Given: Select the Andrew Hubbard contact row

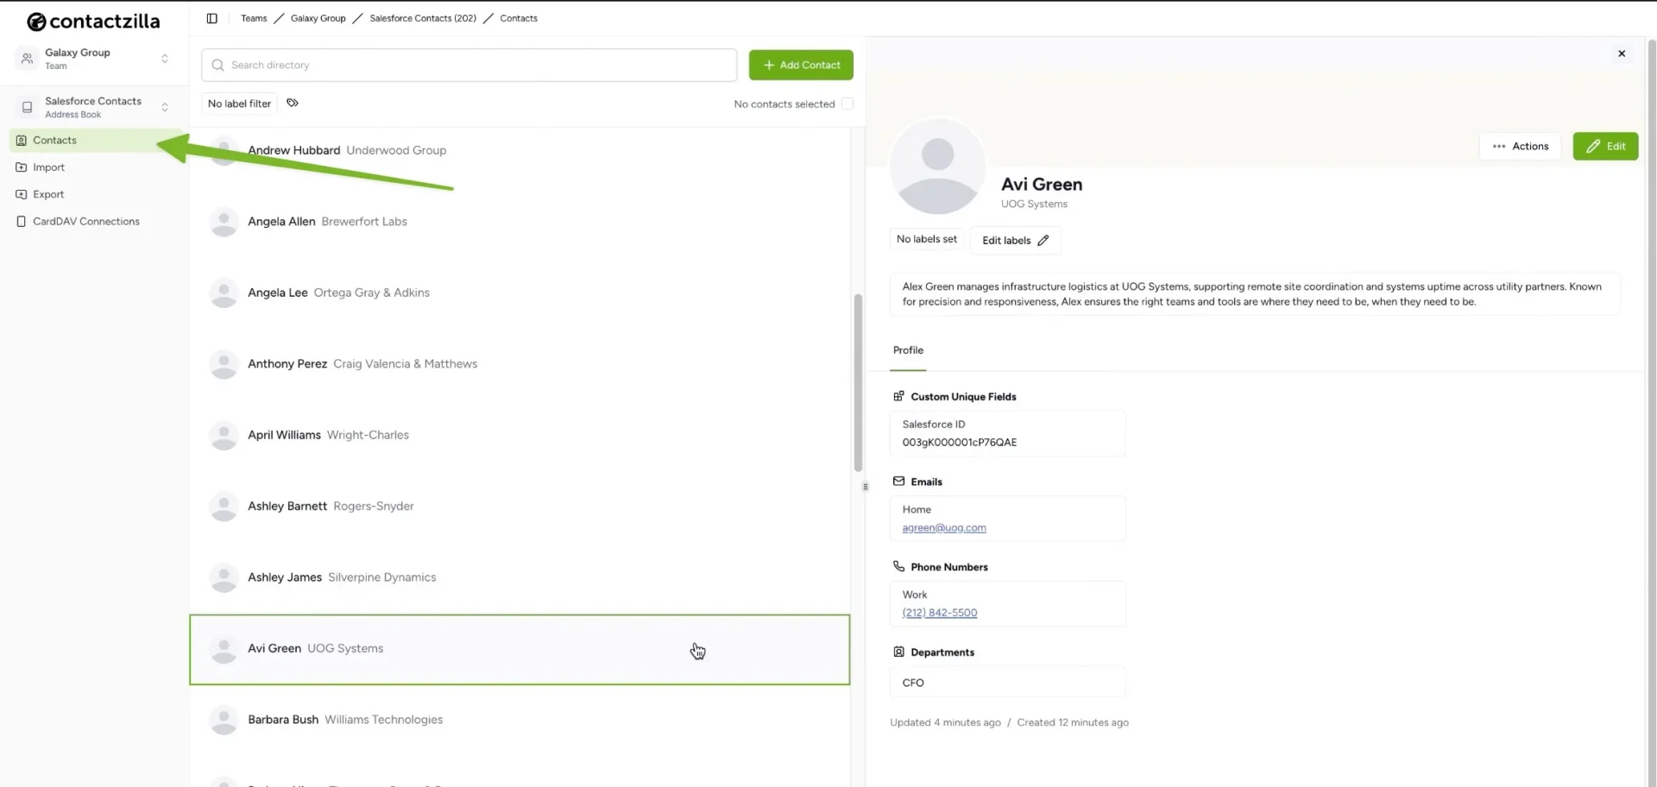Looking at the screenshot, I should click(x=520, y=150).
